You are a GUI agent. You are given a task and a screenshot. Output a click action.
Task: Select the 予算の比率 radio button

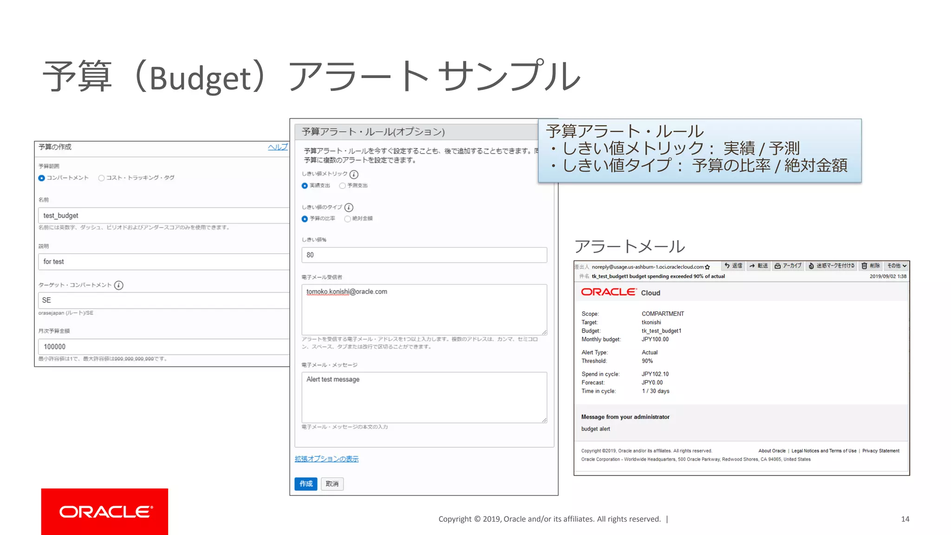[x=305, y=219]
